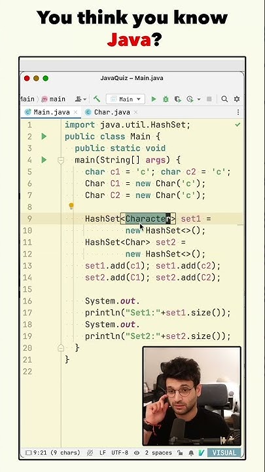Click import java.util.HashSet text
The height and width of the screenshot is (472, 265).
tap(128, 125)
